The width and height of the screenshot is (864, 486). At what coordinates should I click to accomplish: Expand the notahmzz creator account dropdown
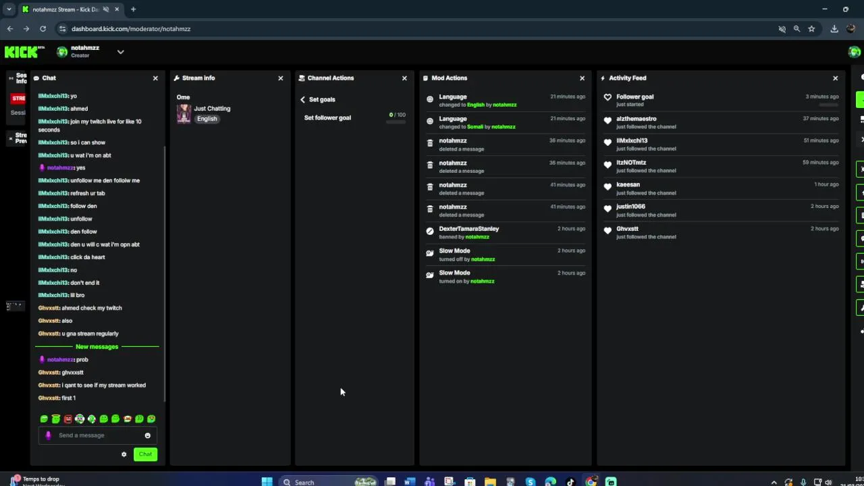pos(120,52)
